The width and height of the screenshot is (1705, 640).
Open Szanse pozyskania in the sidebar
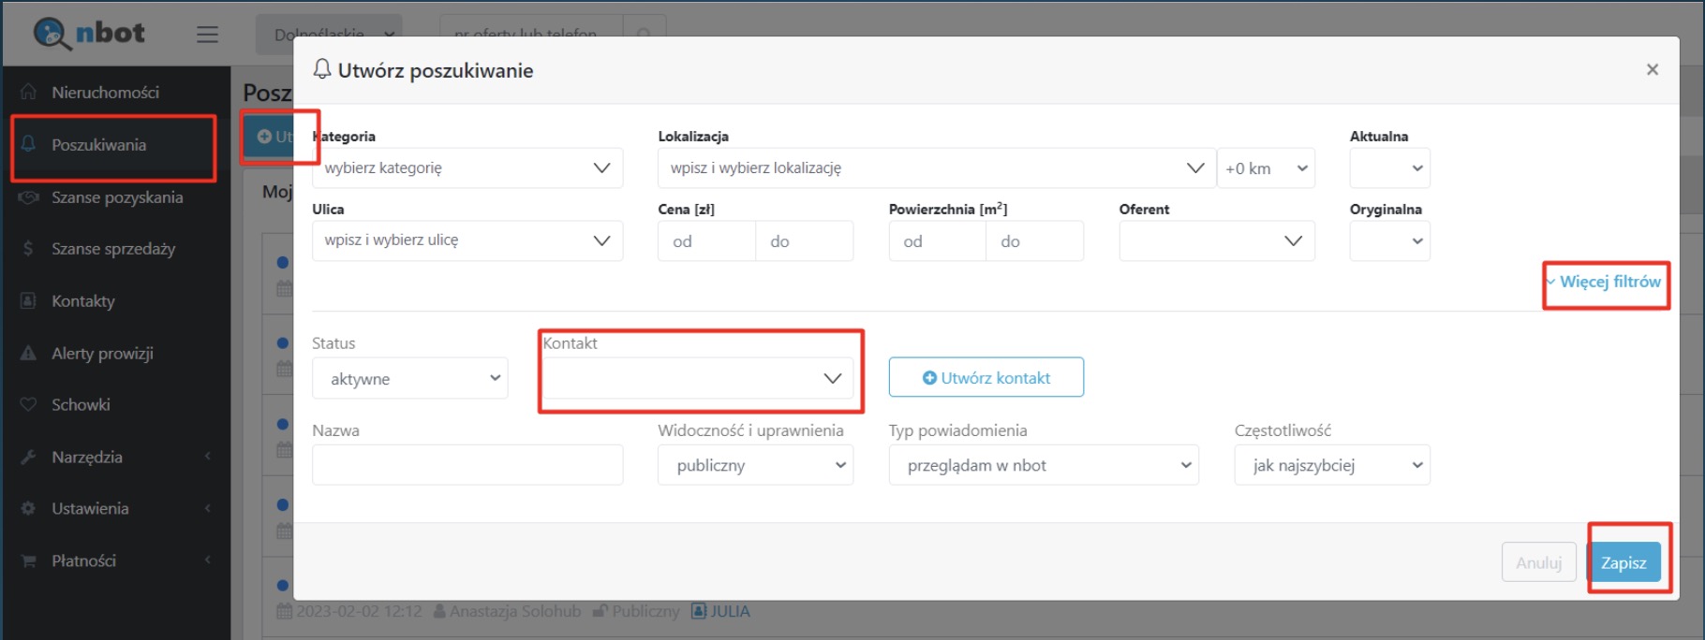(x=116, y=197)
